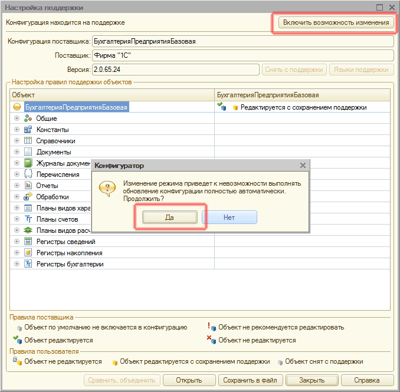Confirm dialog with Да button

(169, 217)
